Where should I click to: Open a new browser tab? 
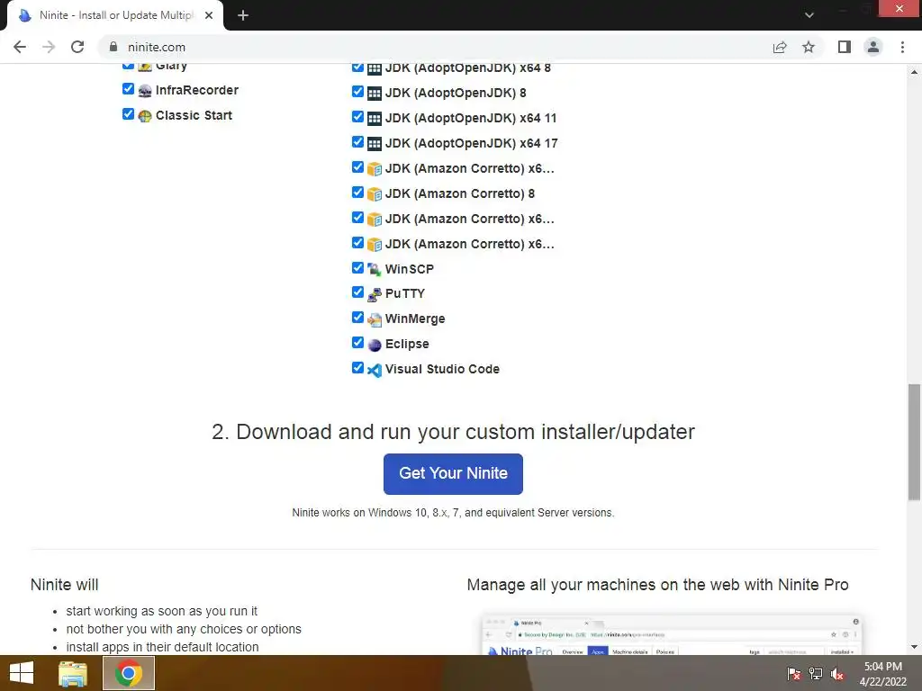(243, 15)
